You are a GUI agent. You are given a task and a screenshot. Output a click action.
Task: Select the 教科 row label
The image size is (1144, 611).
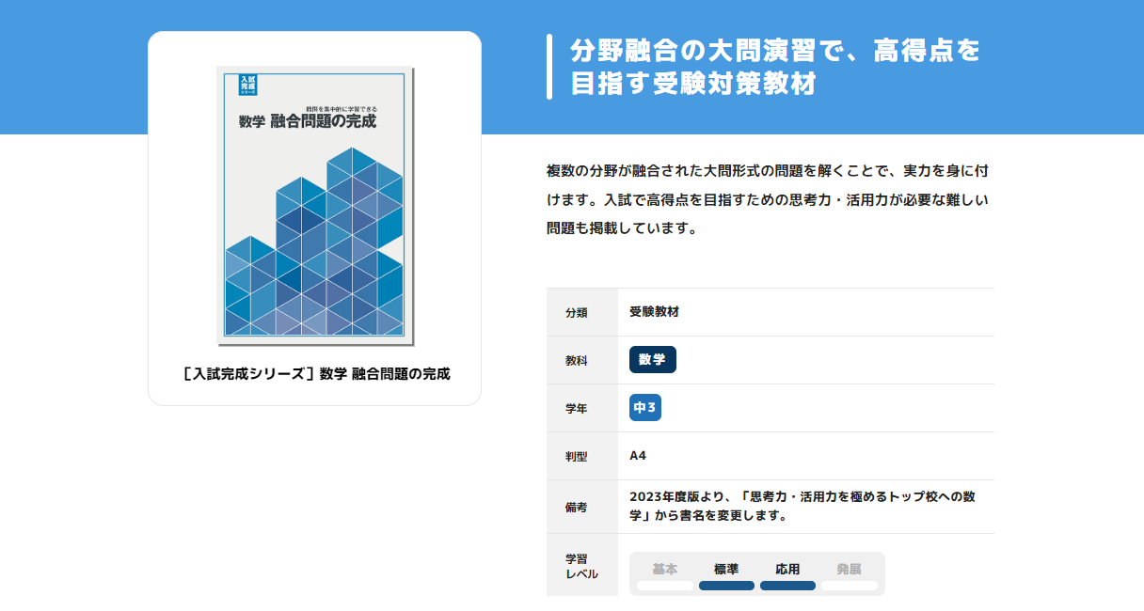pyautogui.click(x=581, y=359)
